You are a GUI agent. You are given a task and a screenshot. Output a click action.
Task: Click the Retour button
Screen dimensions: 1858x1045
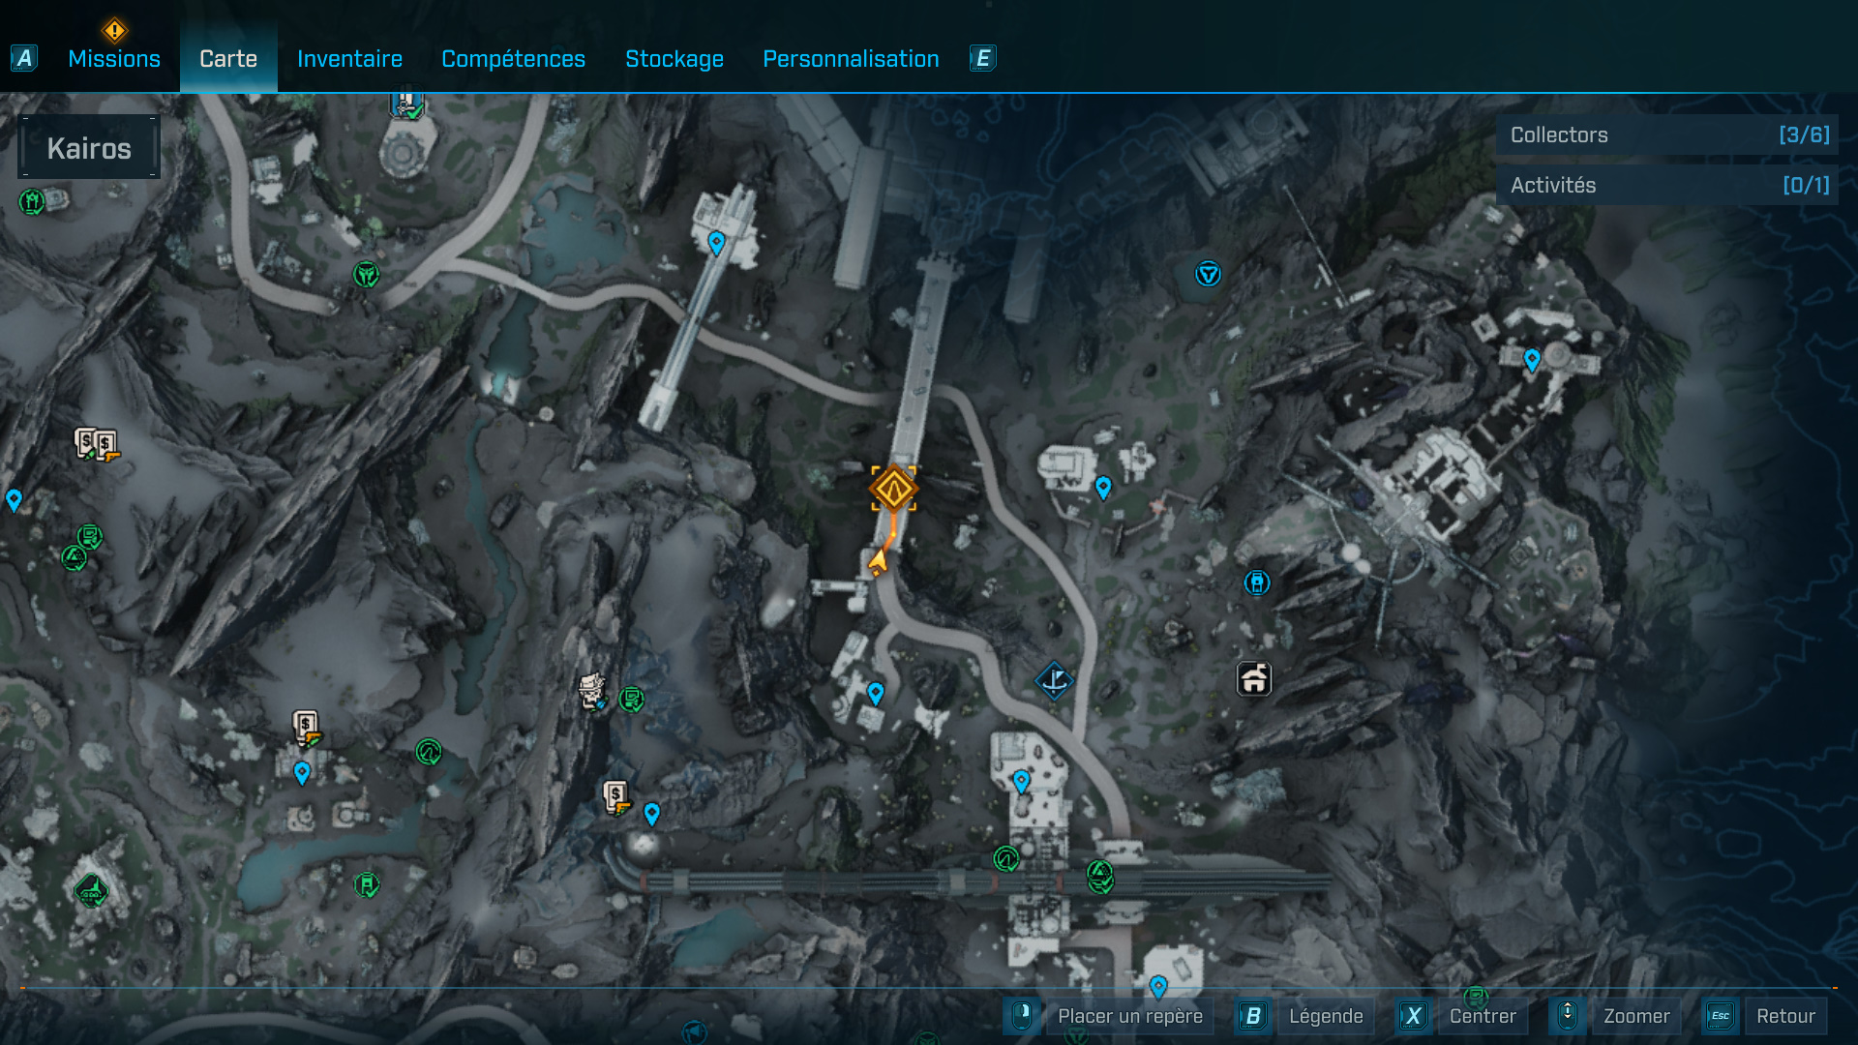point(1784,1016)
